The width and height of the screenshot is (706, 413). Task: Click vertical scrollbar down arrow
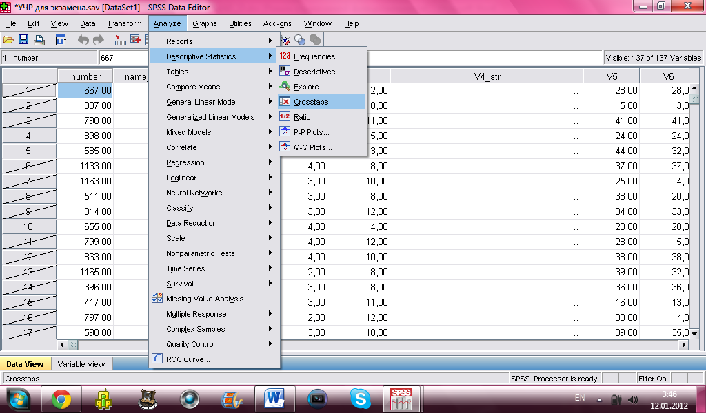pos(694,333)
